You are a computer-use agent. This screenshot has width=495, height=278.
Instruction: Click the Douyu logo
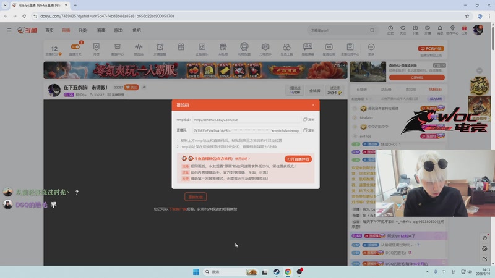[27, 30]
